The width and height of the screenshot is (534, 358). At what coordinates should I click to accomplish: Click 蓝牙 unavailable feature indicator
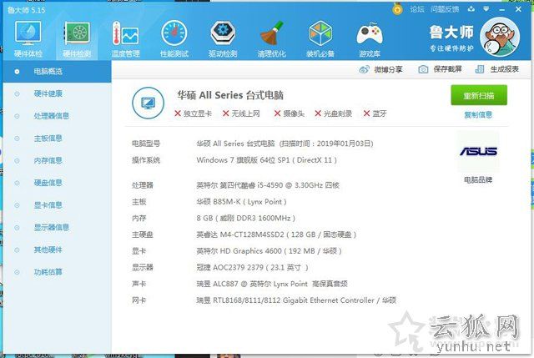pyautogui.click(x=375, y=113)
